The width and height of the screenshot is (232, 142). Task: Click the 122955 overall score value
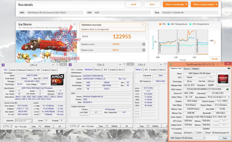pos(122,37)
